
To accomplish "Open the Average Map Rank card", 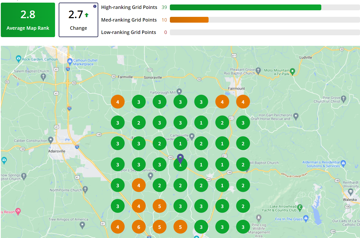I will point(28,20).
